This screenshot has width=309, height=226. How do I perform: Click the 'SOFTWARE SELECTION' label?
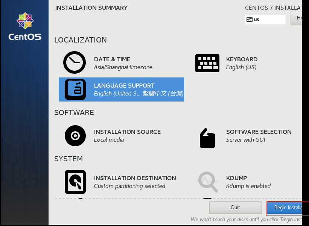pyautogui.click(x=259, y=132)
